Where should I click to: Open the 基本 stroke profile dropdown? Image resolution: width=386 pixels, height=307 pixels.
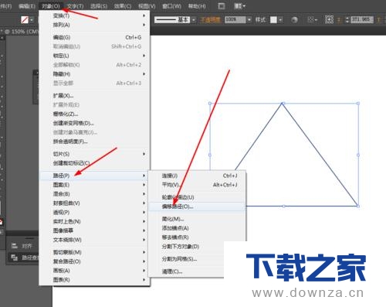click(x=194, y=20)
